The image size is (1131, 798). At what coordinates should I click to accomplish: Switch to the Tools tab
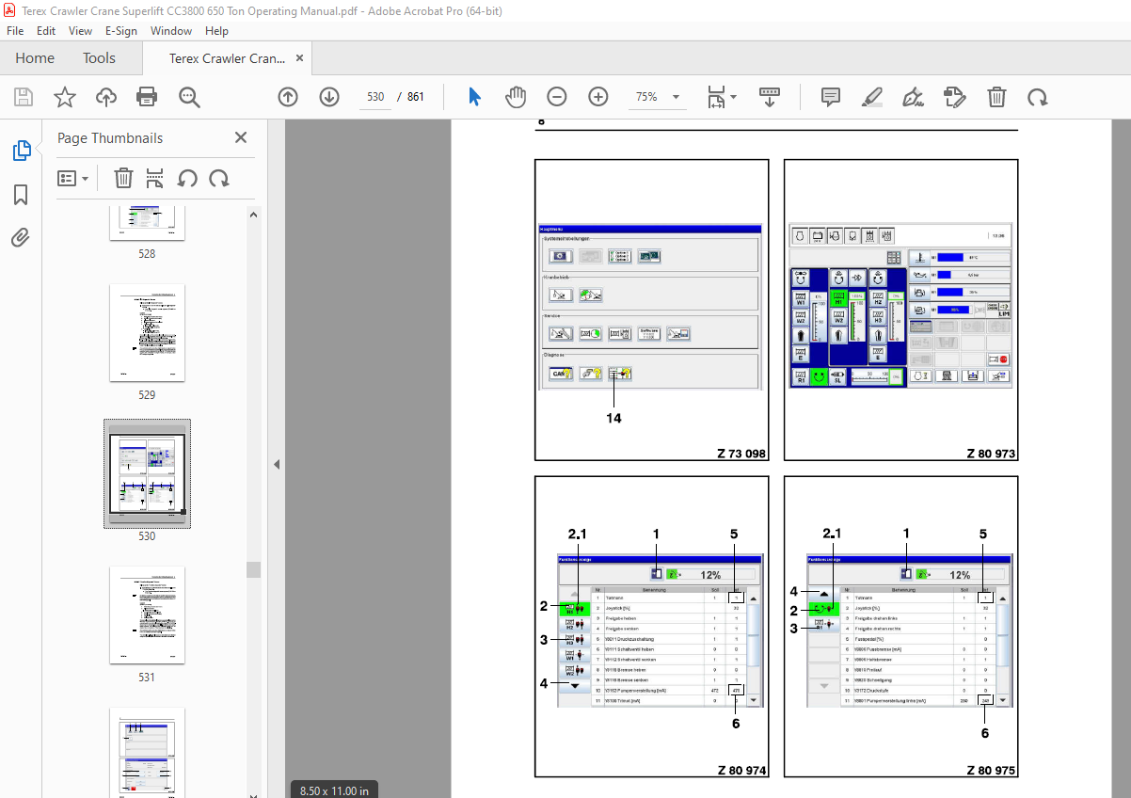point(99,58)
